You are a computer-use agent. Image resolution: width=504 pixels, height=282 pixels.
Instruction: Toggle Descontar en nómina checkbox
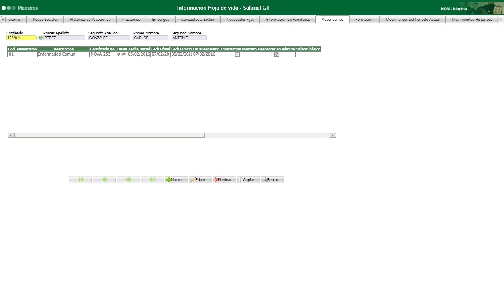277,54
